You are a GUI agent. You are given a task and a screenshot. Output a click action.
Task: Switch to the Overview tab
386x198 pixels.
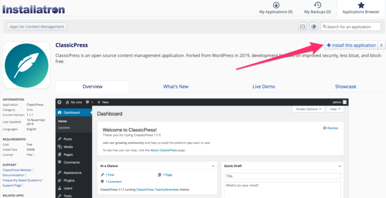tap(93, 86)
